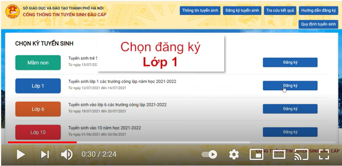
Task: Play the video
Action: [21, 154]
